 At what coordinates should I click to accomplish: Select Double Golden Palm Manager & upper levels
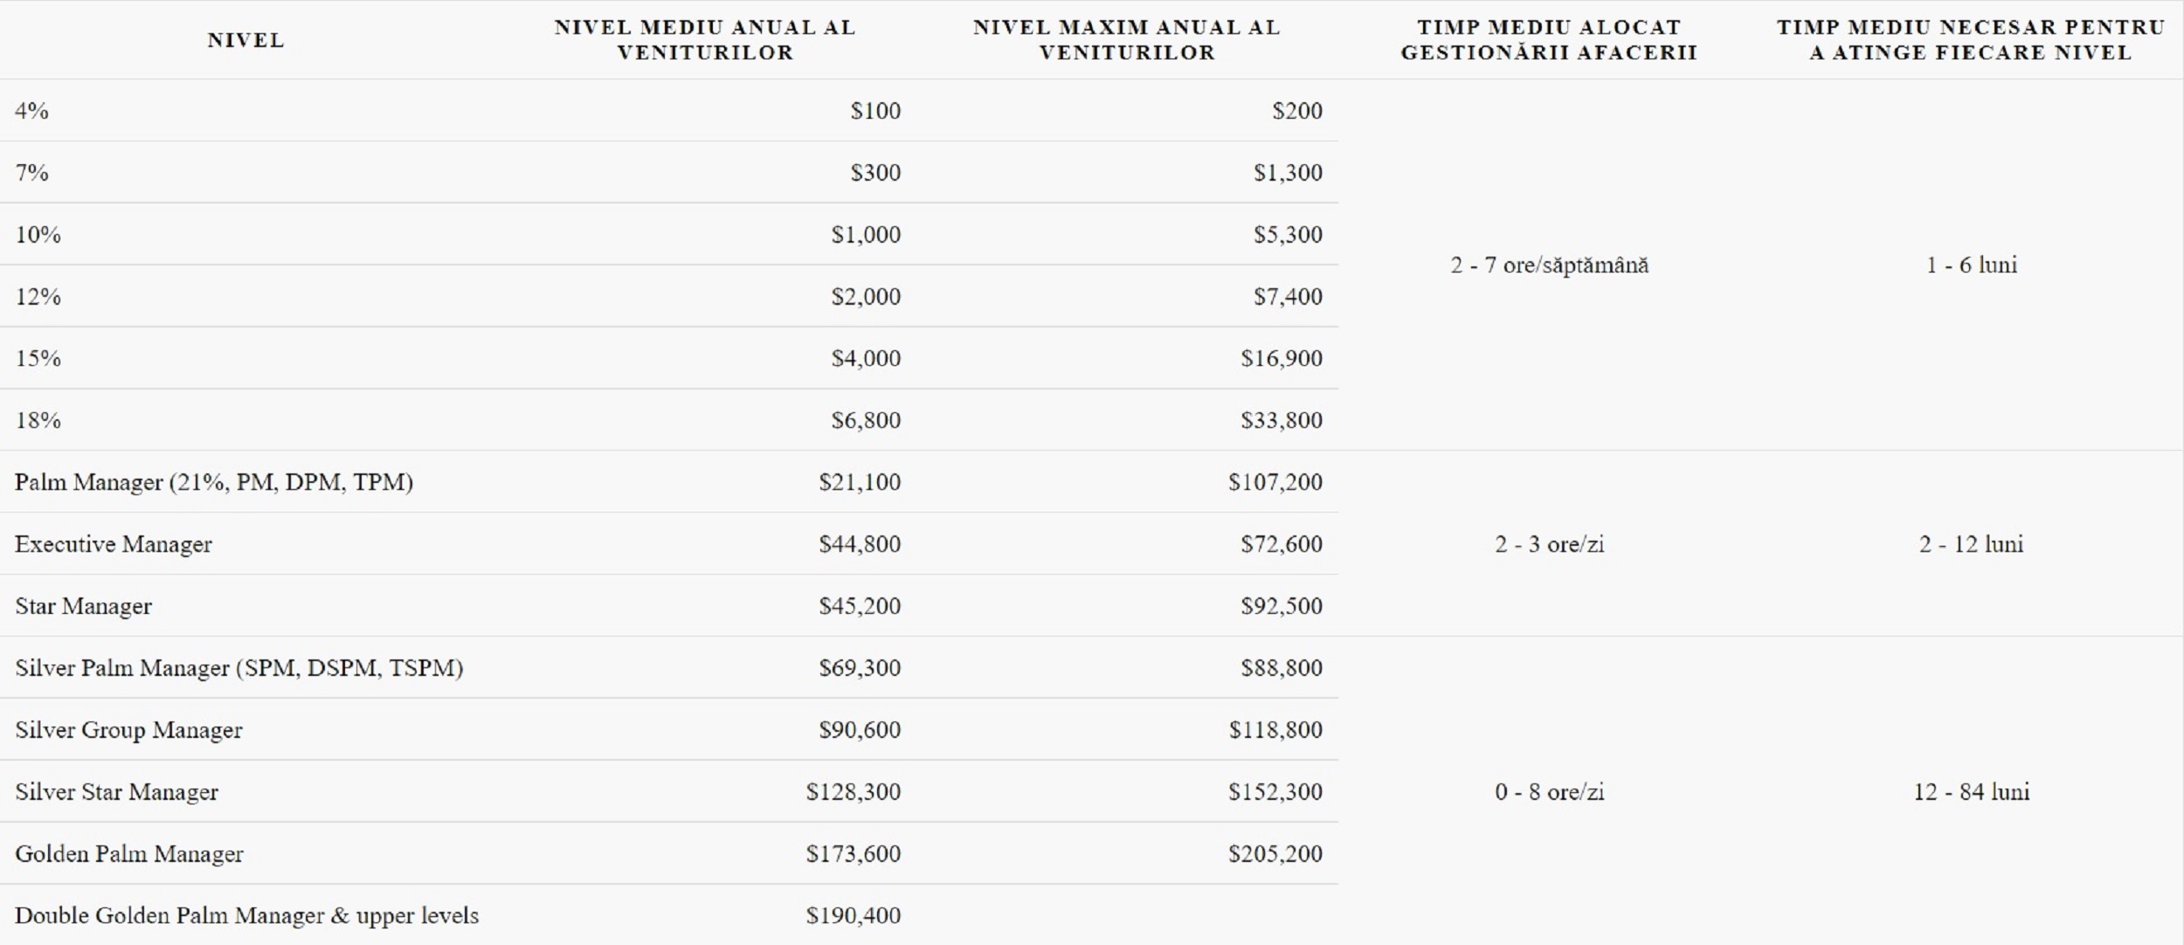247,916
